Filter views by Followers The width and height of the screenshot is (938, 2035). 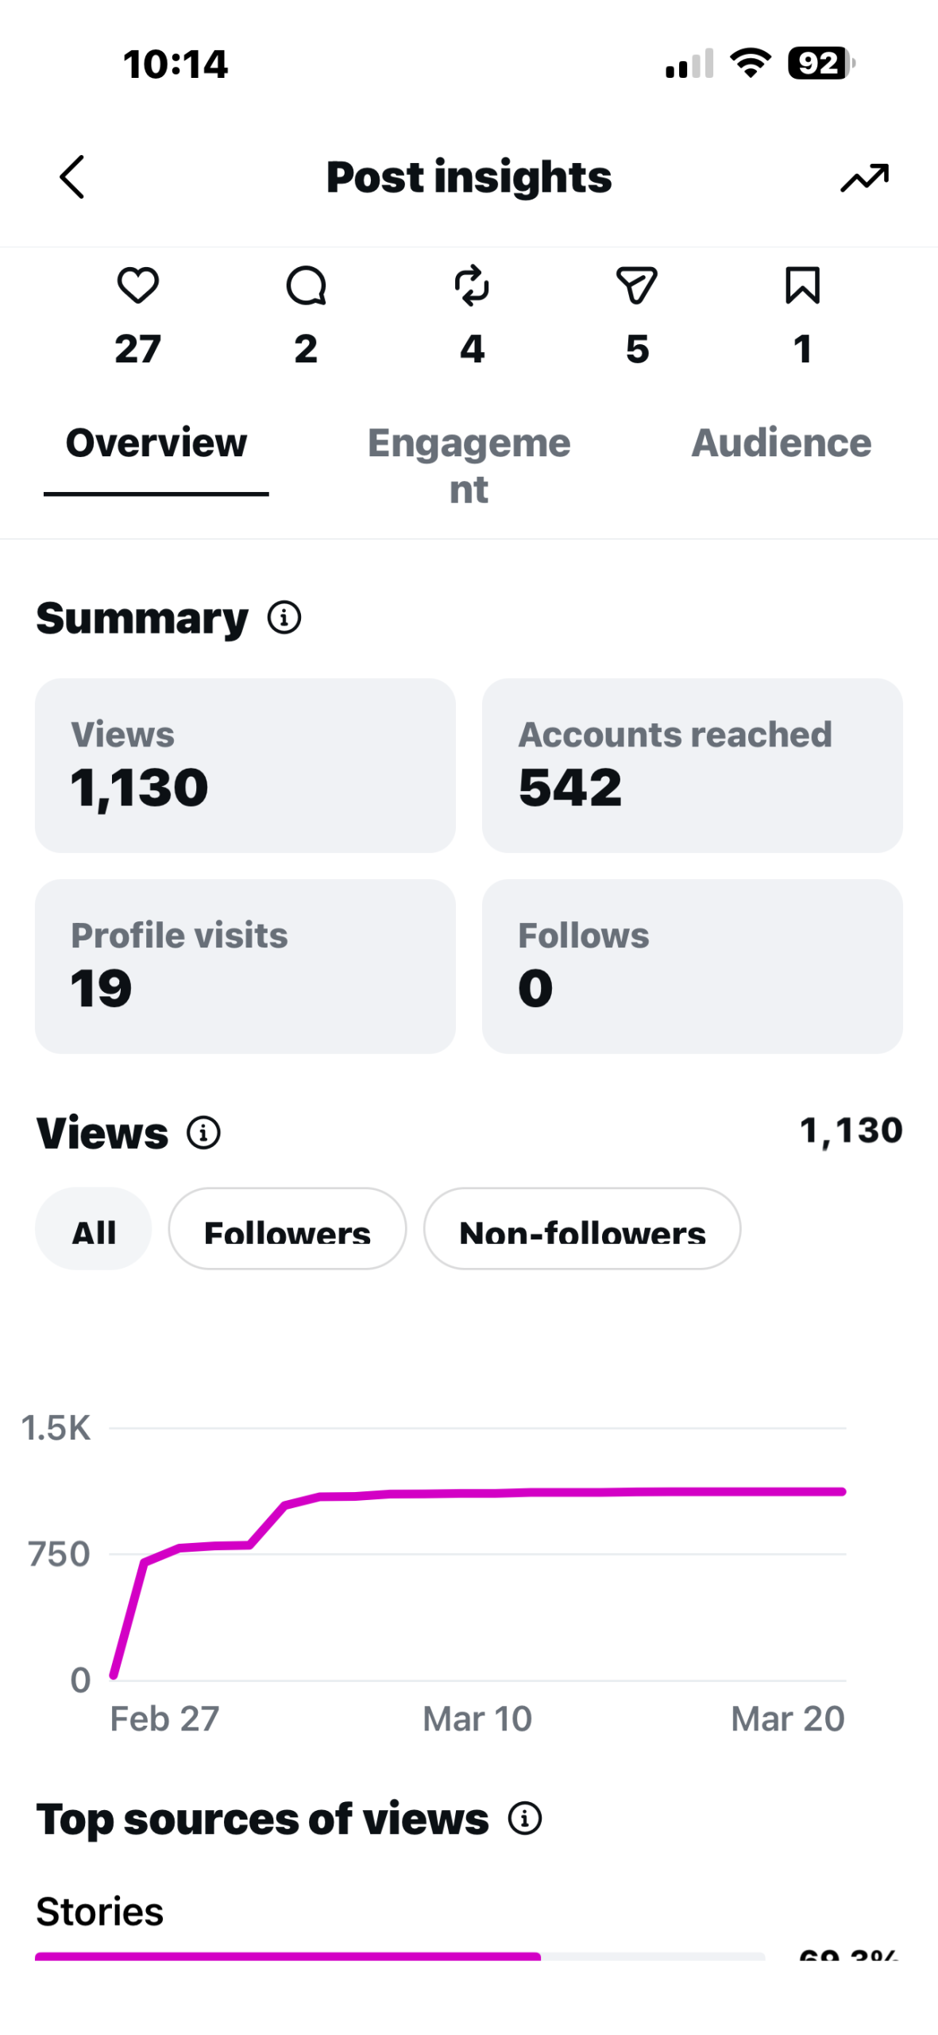[288, 1228]
